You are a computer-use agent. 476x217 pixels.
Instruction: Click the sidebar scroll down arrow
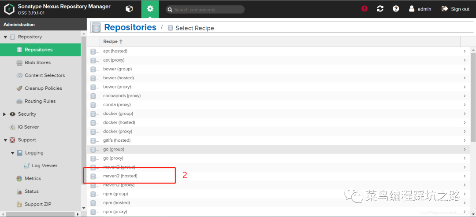click(x=84, y=208)
